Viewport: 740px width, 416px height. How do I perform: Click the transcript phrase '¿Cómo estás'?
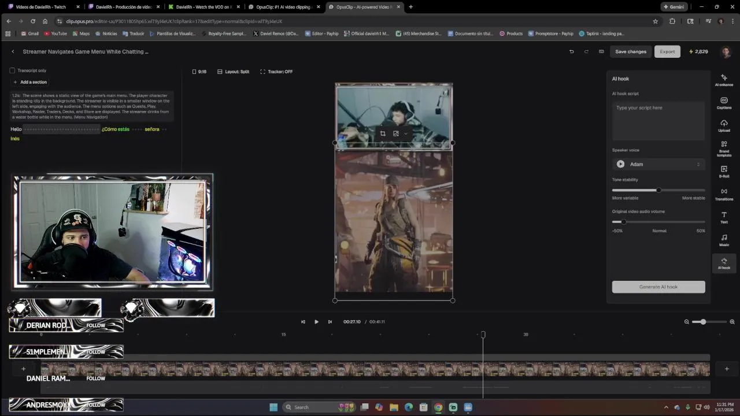116,129
